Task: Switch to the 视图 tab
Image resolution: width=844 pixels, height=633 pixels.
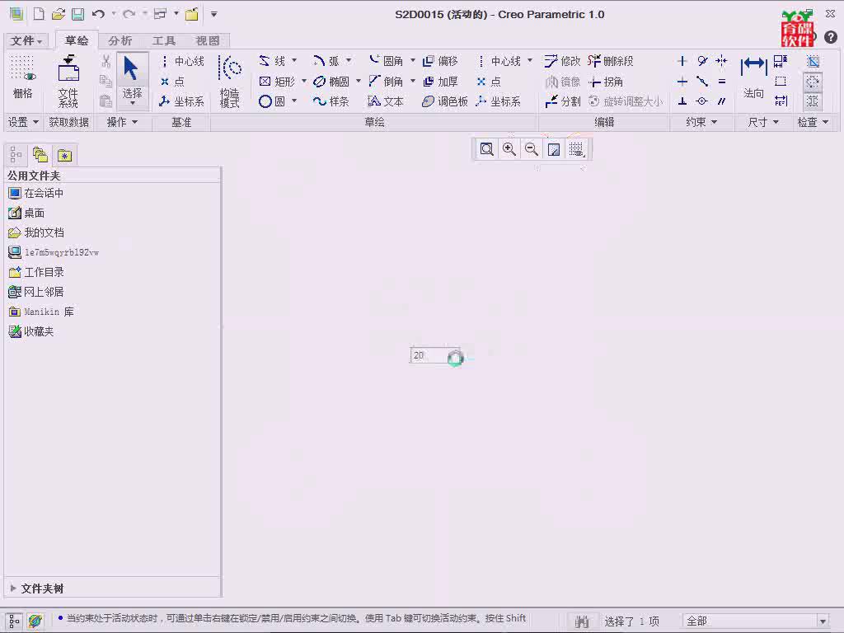Action: (208, 40)
